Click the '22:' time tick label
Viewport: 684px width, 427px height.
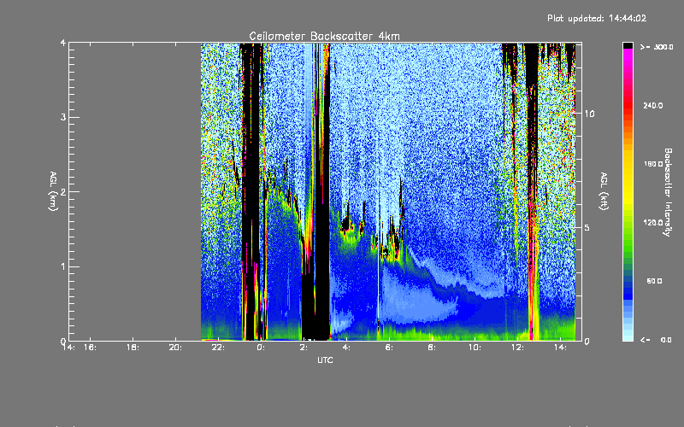pyautogui.click(x=218, y=348)
